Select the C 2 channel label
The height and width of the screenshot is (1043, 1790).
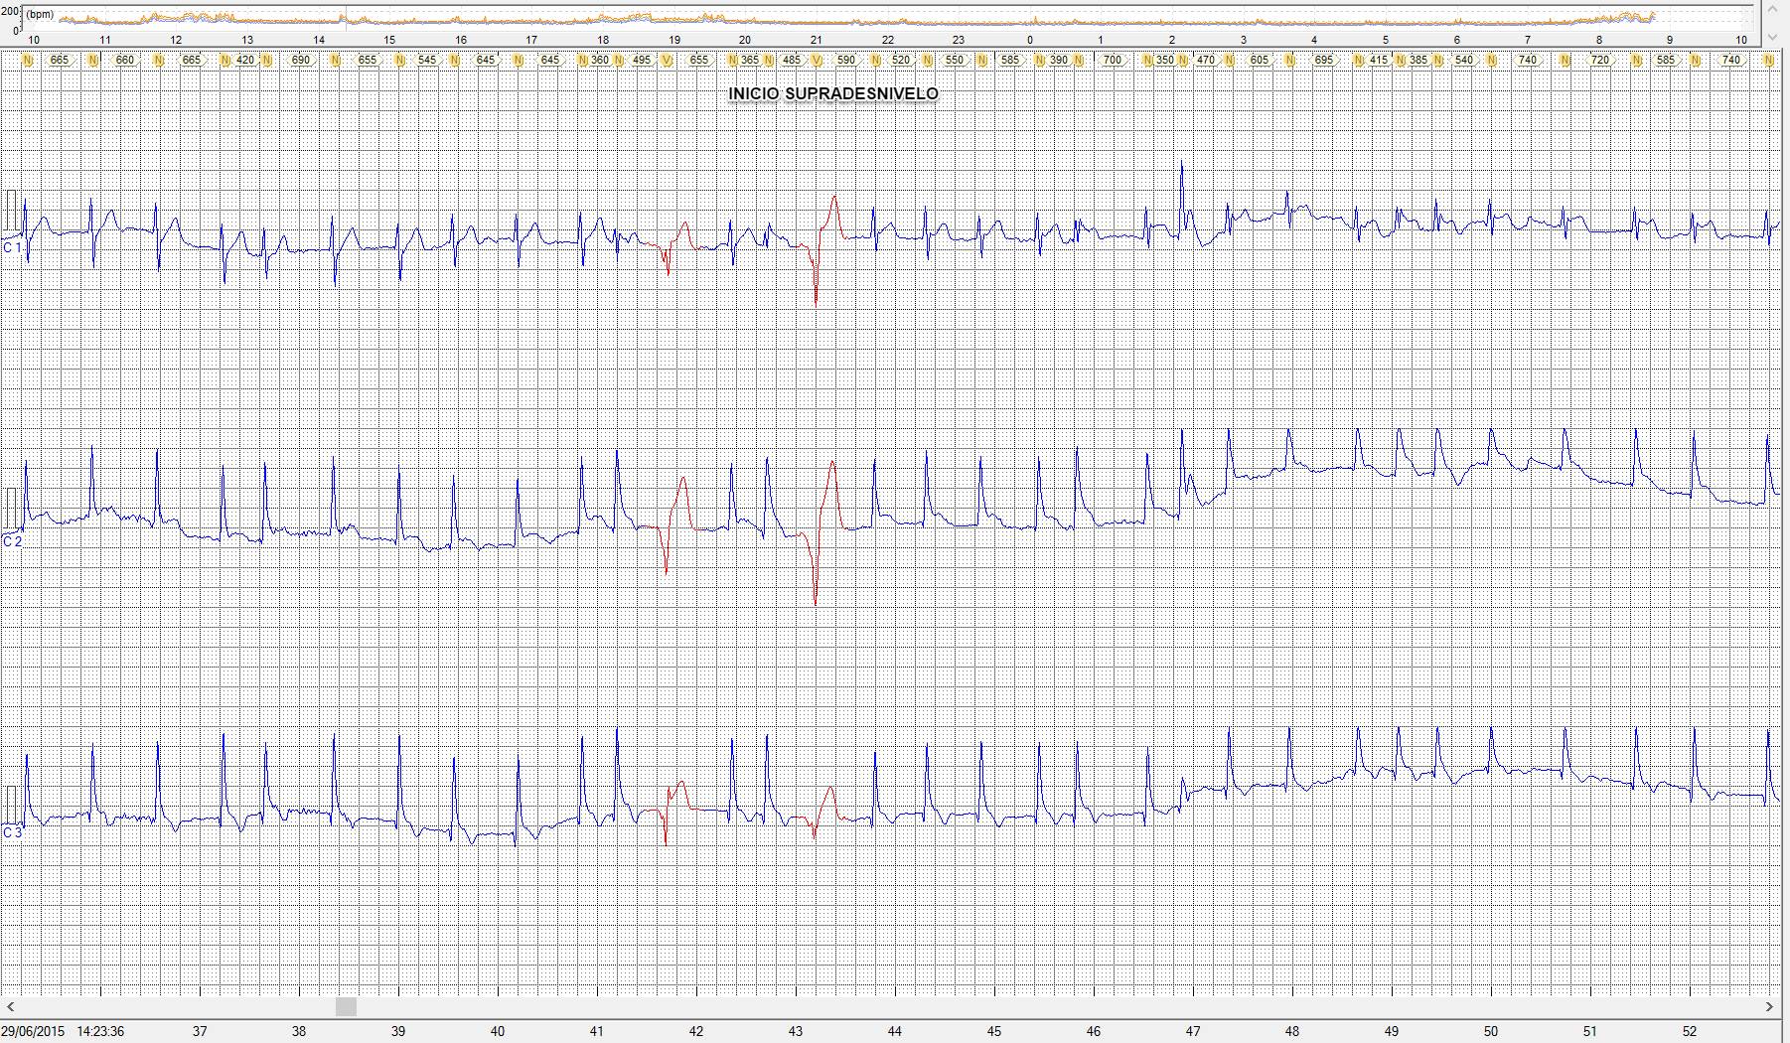13,541
